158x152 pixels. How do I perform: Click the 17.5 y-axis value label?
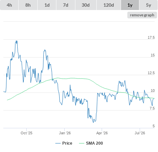tap(151, 37)
